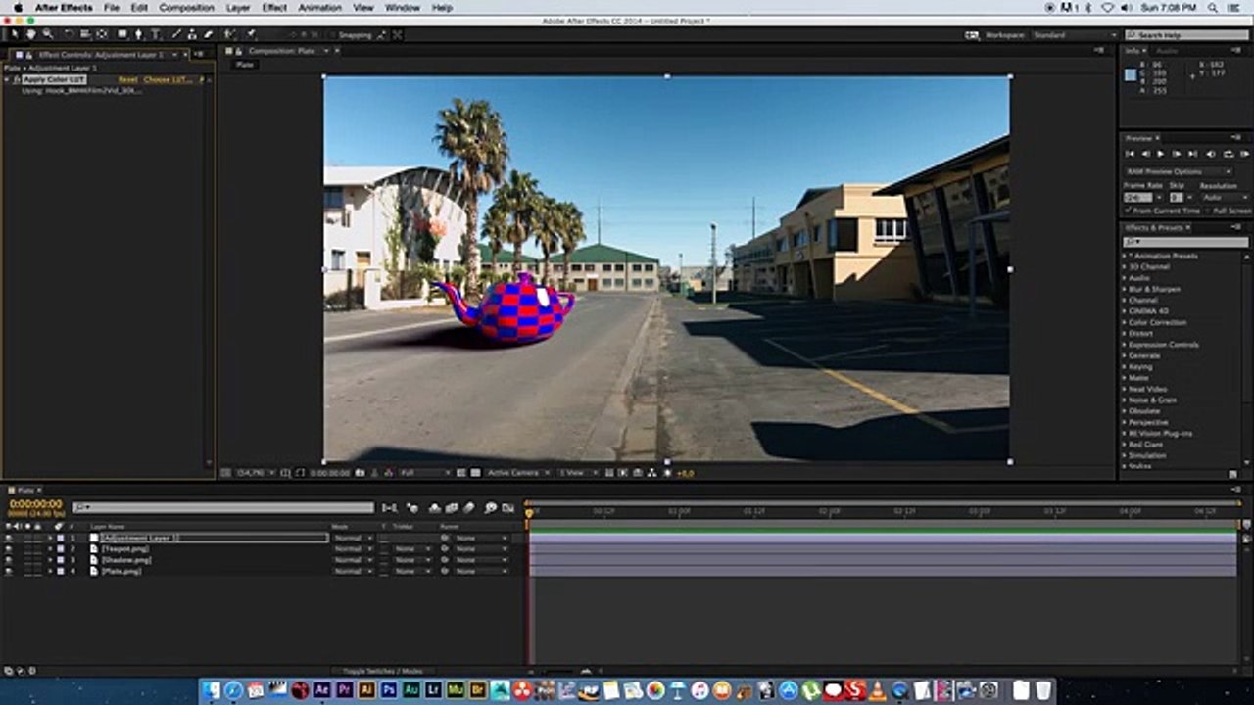Expand Animation Presets folder
The image size is (1254, 705).
[1124, 256]
